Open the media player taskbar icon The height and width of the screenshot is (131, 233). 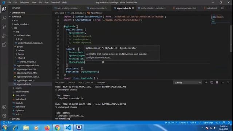36,128
